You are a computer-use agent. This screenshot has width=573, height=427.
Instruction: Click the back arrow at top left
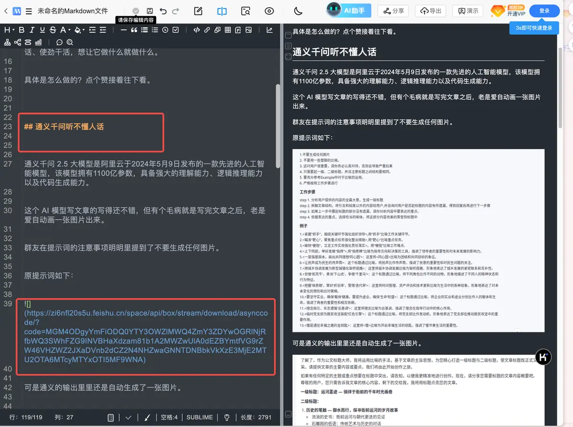click(5, 11)
